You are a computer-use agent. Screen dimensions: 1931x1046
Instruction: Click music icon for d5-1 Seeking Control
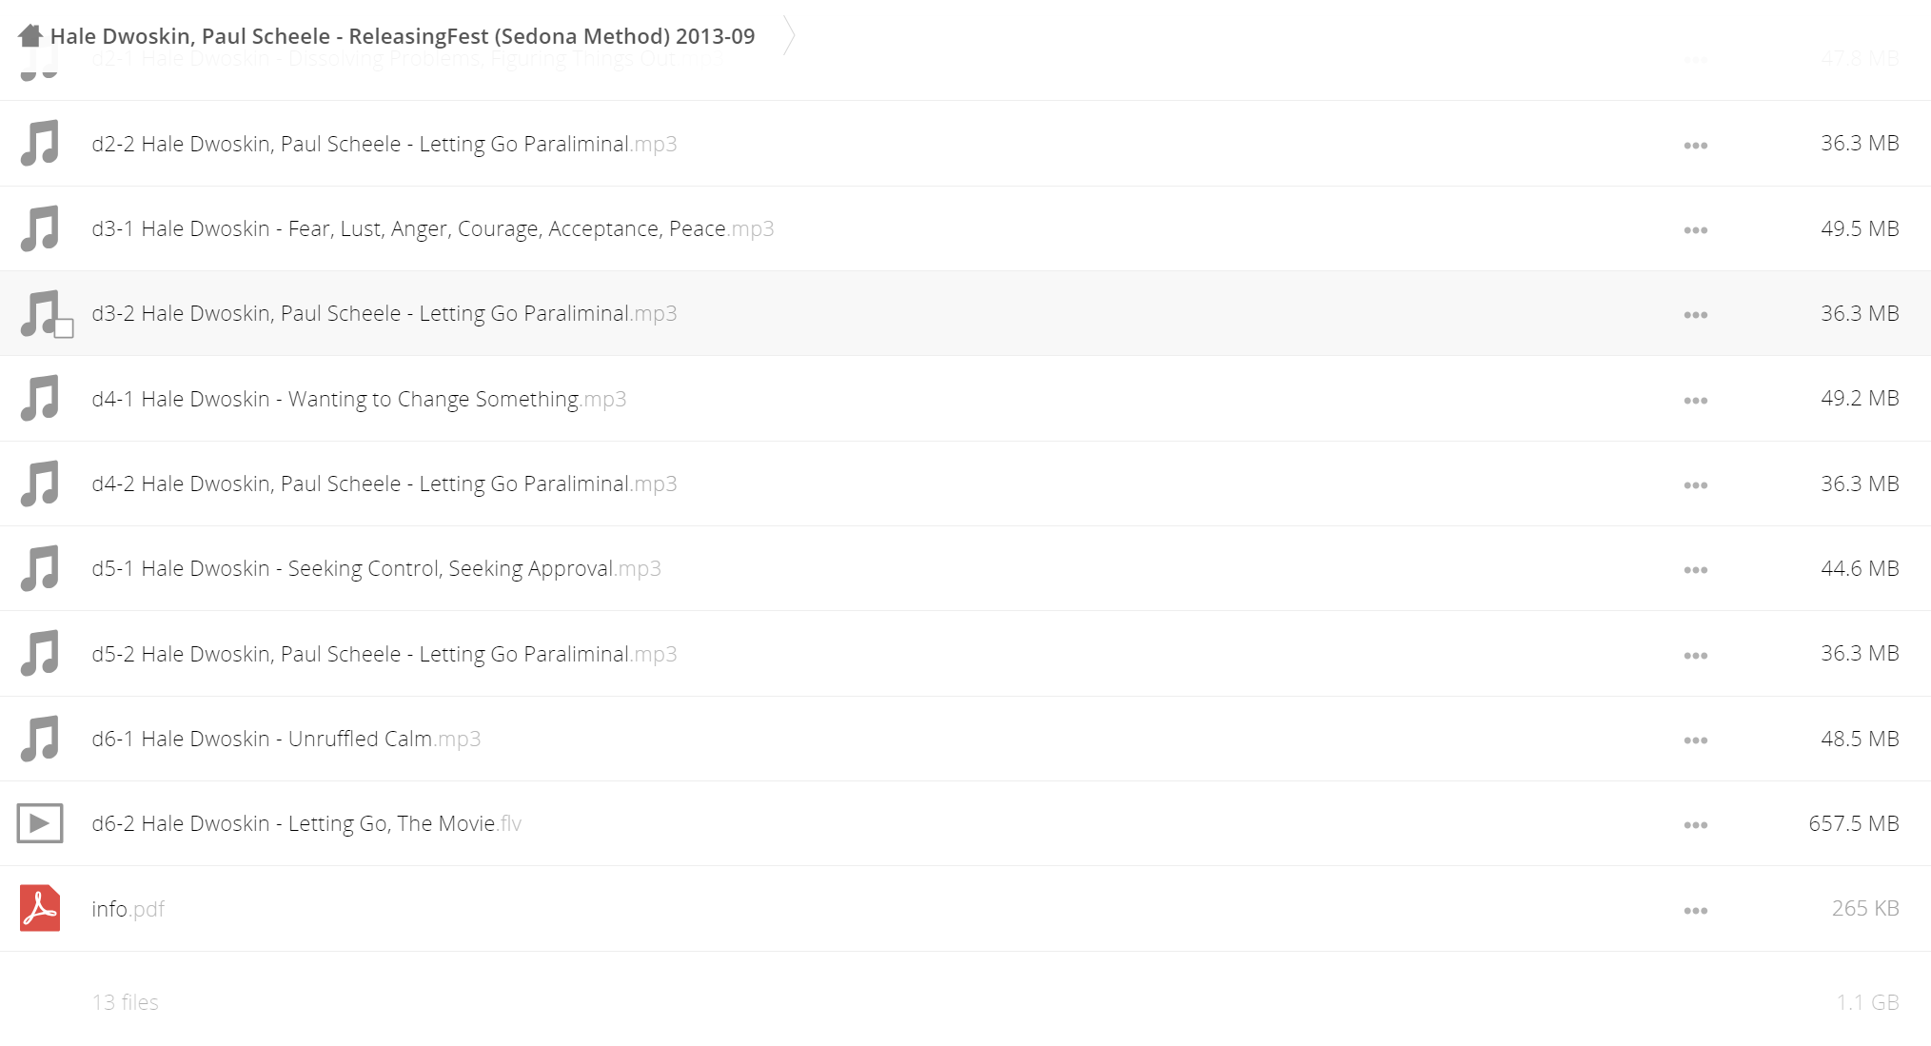40,568
